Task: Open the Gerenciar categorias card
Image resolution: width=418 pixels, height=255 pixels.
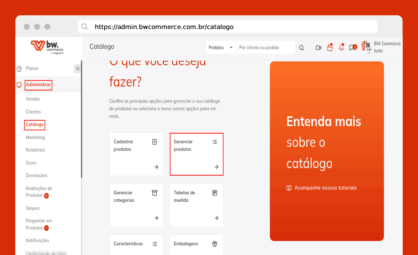Action: point(136,205)
